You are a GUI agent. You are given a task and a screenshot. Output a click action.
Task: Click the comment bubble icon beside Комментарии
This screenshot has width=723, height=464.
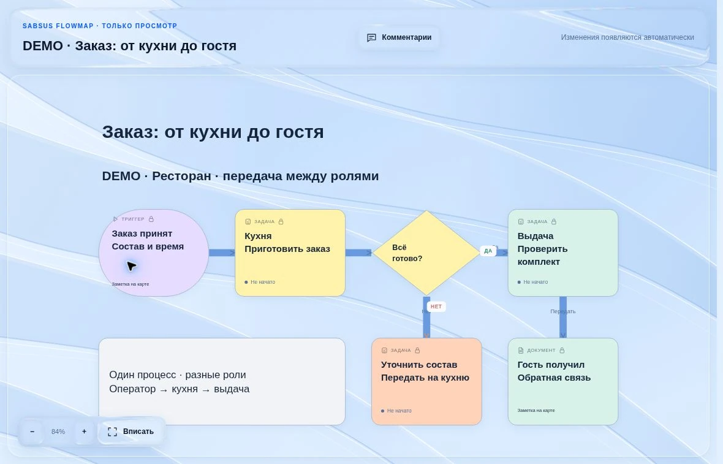(371, 38)
